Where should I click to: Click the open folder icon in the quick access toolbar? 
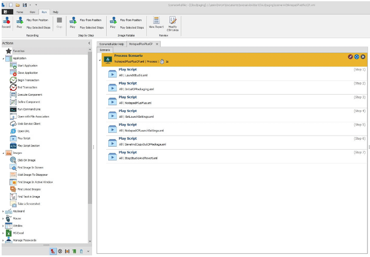[x=18, y=5]
